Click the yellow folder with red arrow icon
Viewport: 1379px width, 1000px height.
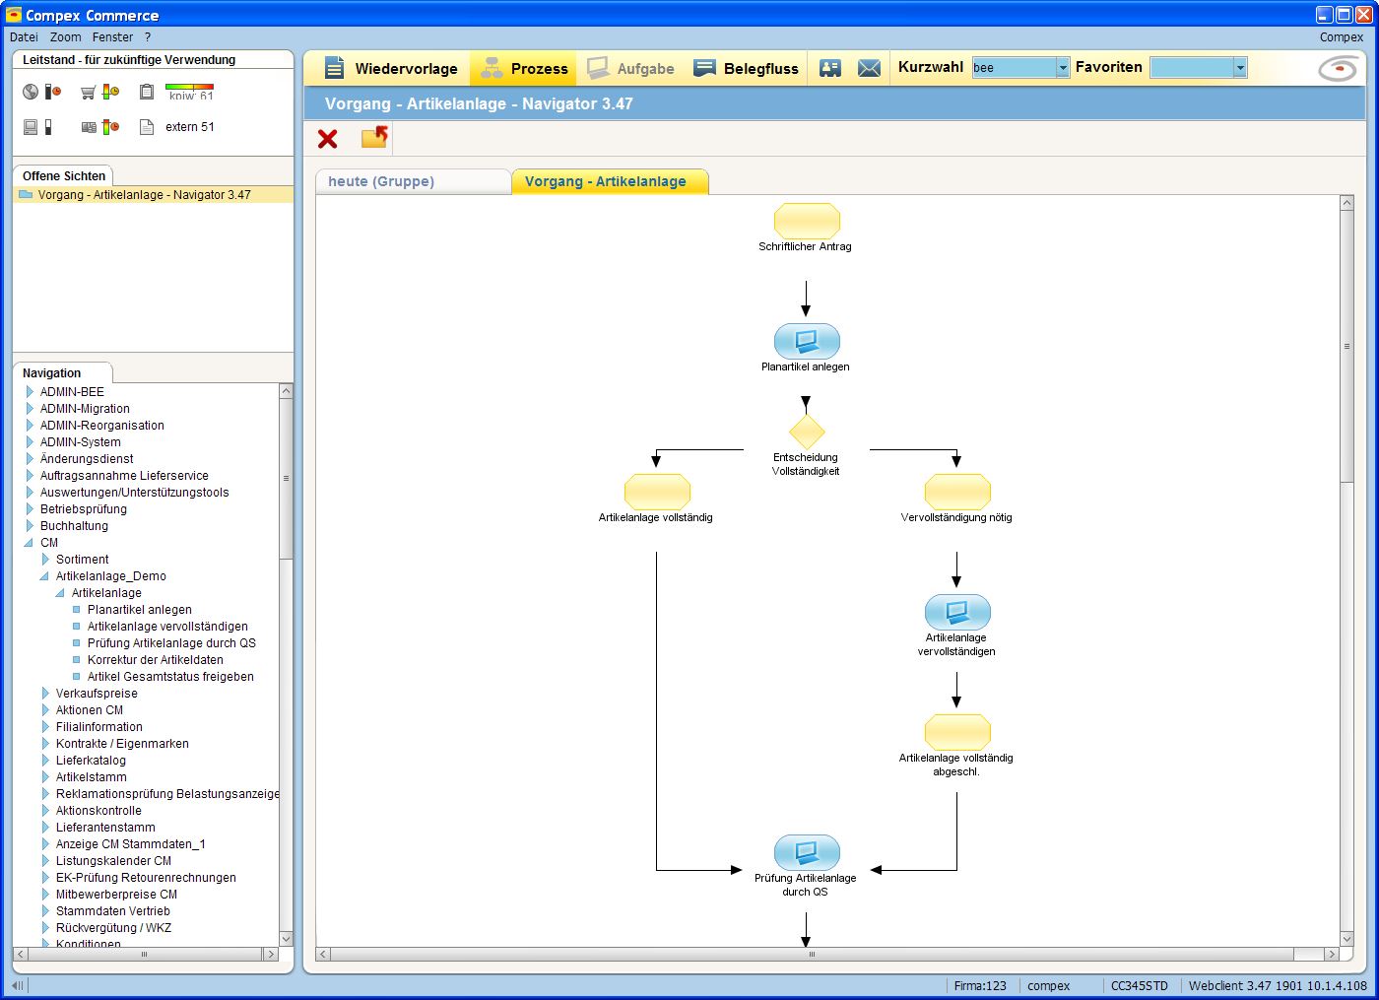pyautogui.click(x=374, y=138)
